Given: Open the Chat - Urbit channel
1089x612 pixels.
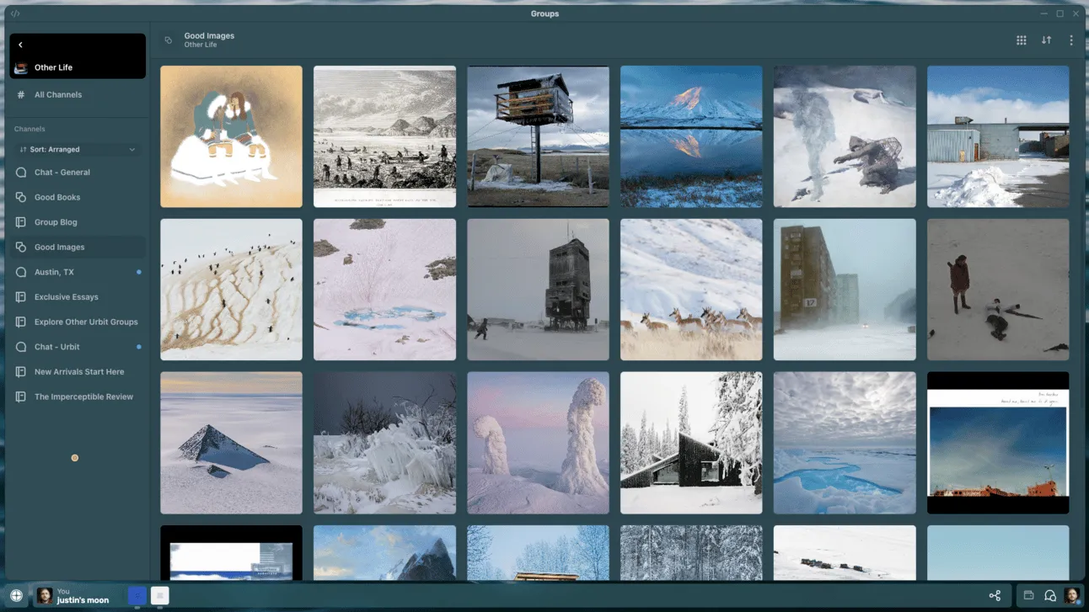Looking at the screenshot, I should tap(78, 347).
